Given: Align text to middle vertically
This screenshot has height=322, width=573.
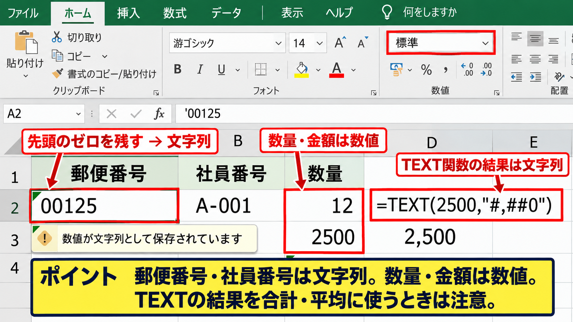Looking at the screenshot, I should point(535,38).
